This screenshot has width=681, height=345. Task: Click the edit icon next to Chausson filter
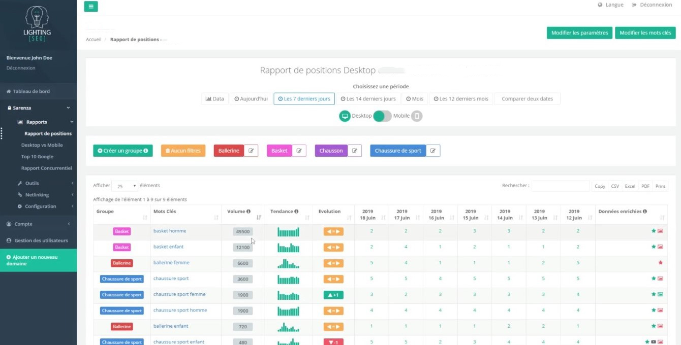click(x=354, y=151)
